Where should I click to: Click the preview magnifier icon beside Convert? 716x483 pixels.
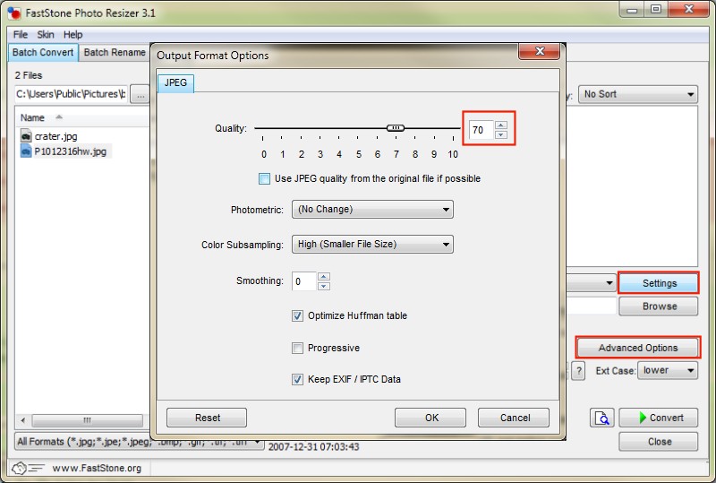point(601,418)
